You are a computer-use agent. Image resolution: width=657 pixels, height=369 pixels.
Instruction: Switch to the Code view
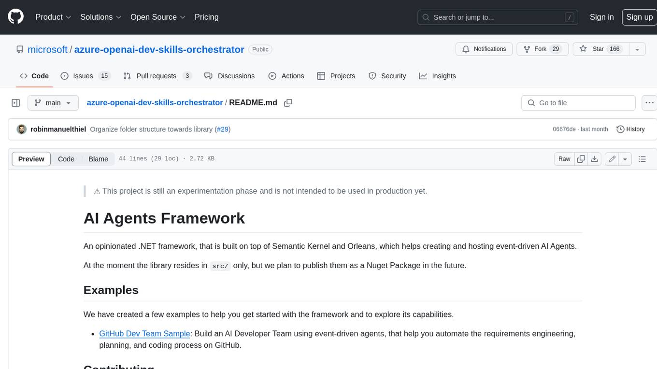(66, 159)
